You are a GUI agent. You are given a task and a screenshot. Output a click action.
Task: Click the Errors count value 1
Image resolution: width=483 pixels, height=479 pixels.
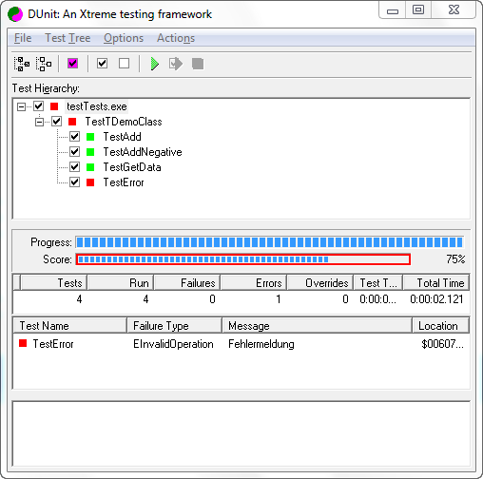[x=279, y=299]
